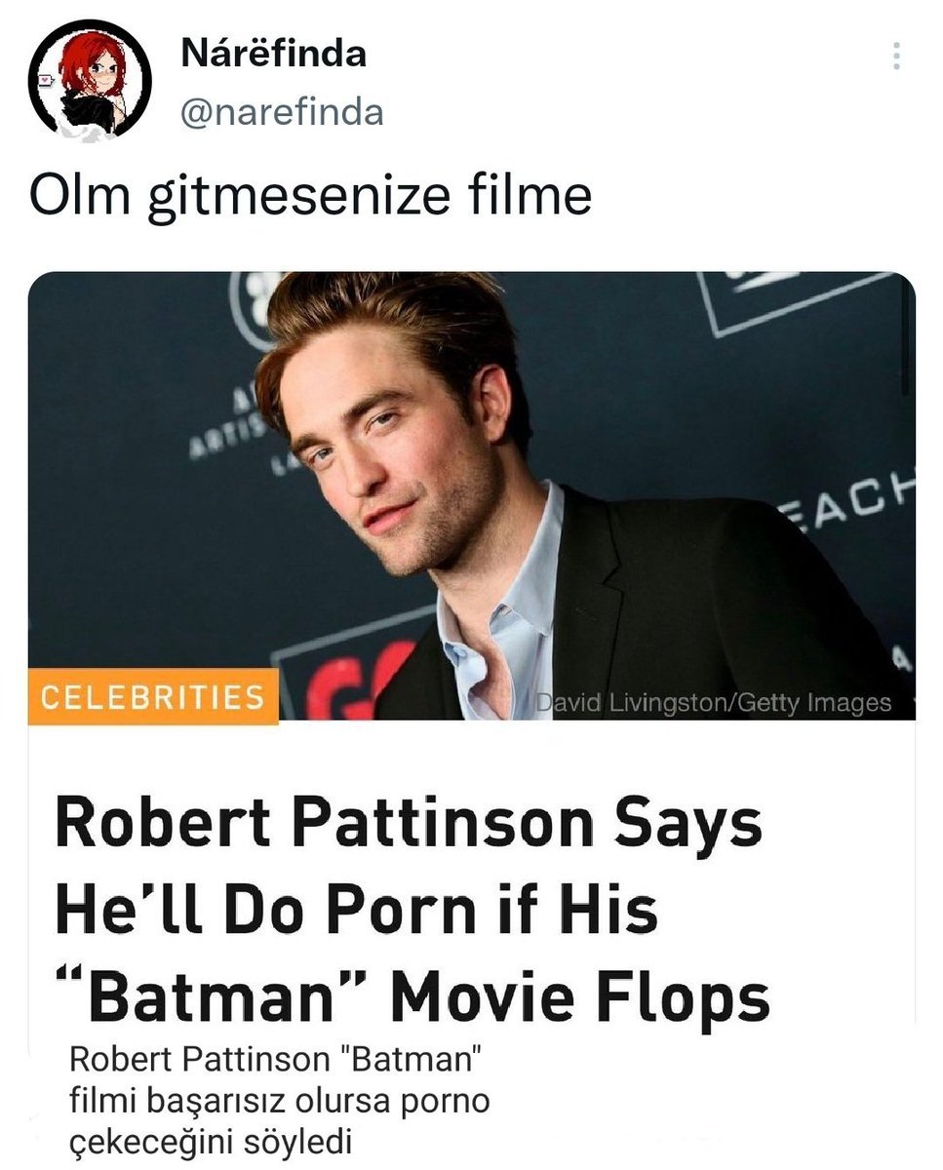Screen dimensions: 943x1170
Task: Open the Nárëfinda display name link
Action: pos(274,53)
